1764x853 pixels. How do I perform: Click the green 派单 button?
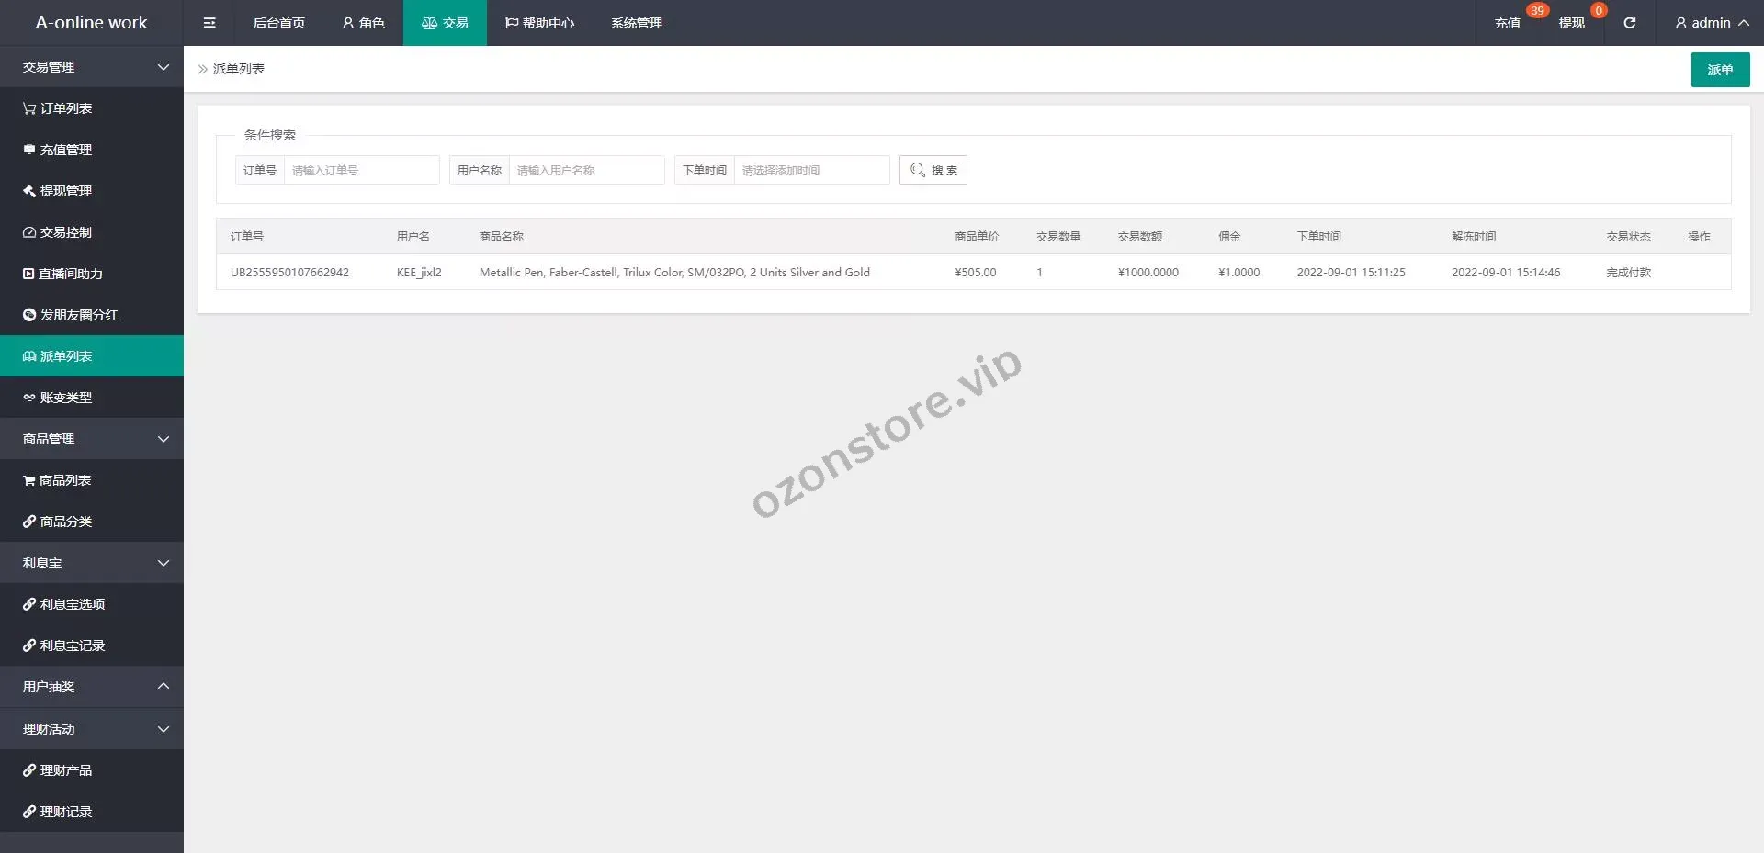(x=1720, y=70)
